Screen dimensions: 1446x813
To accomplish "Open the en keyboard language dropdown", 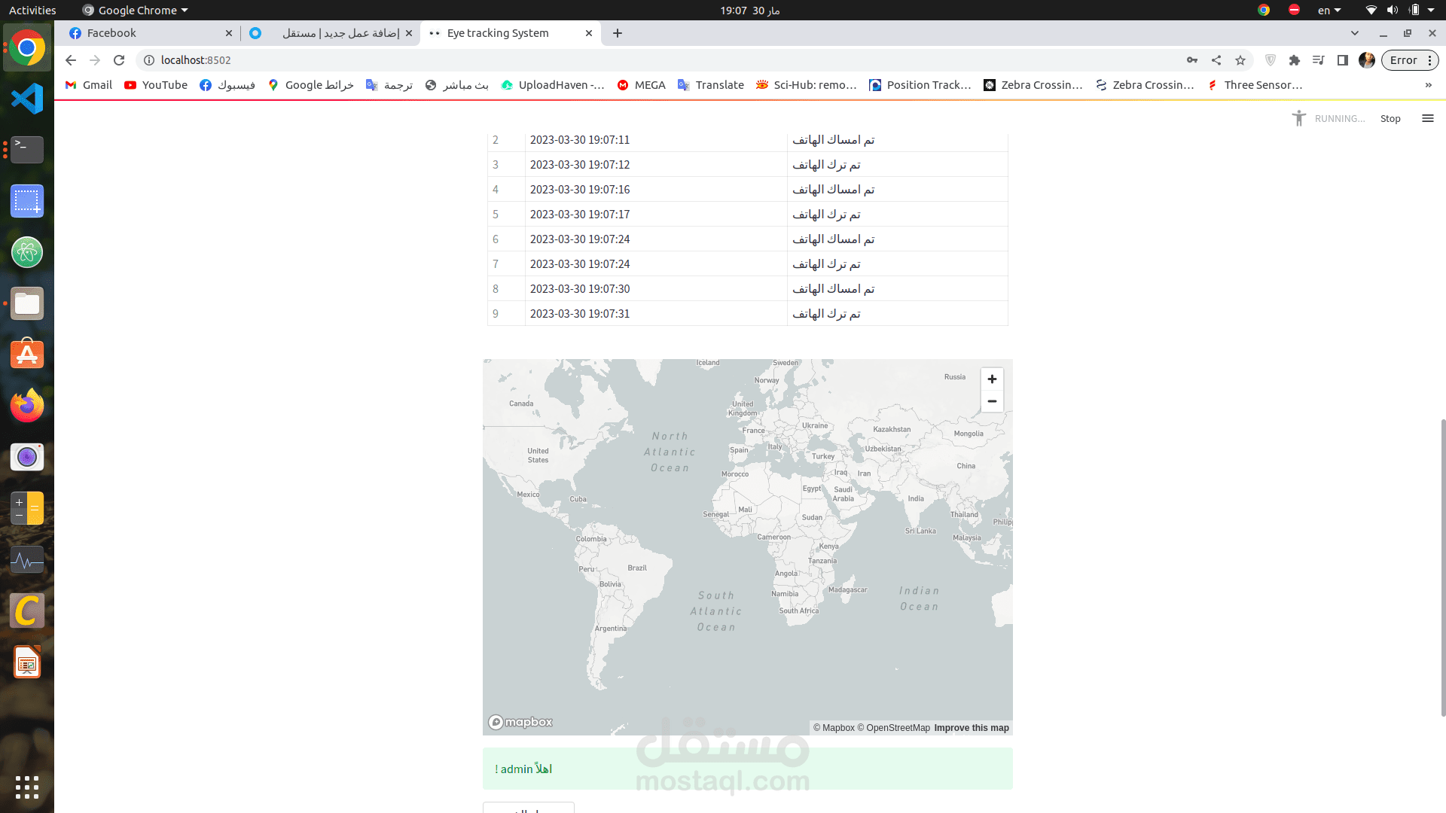I will tap(1329, 11).
